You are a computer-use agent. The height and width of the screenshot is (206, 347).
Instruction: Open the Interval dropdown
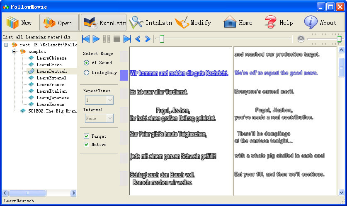(x=110, y=118)
